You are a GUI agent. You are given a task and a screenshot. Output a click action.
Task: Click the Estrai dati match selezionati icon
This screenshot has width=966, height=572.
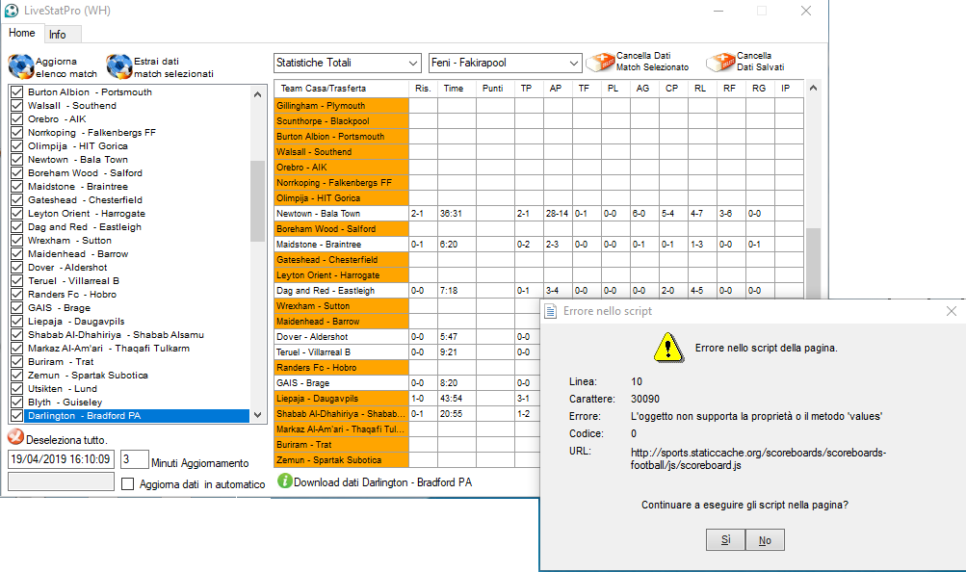[118, 66]
